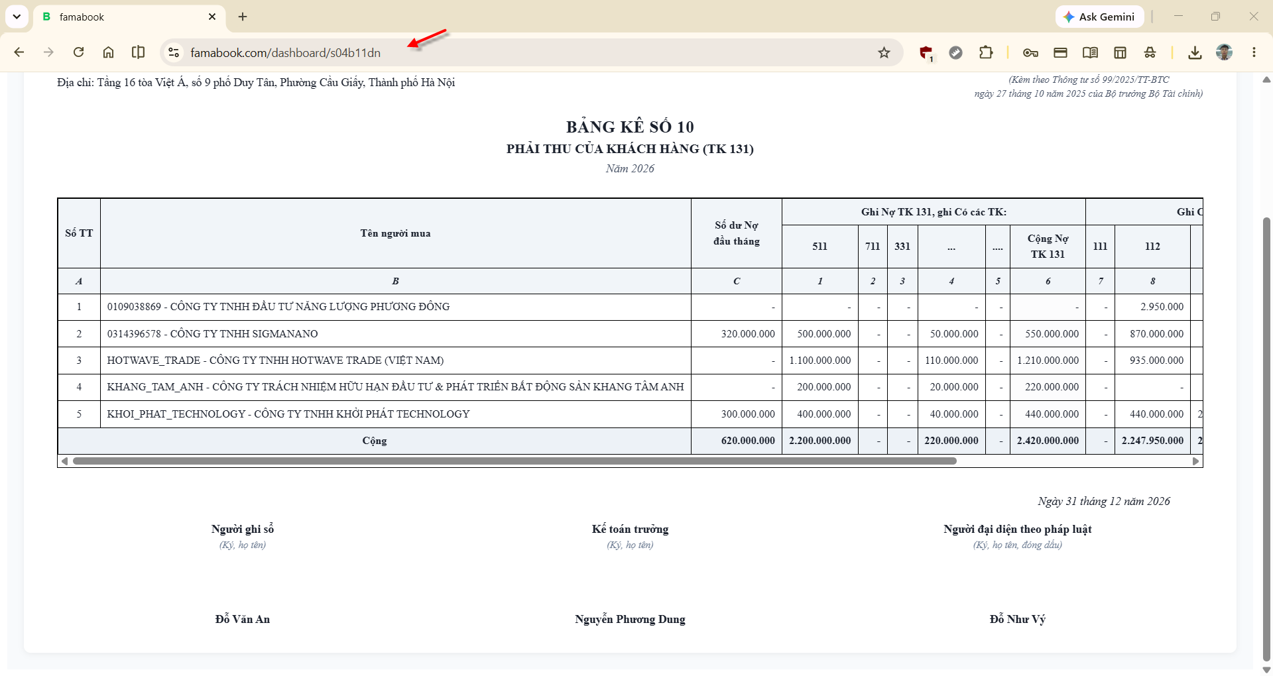1273x676 pixels.
Task: Click the 'Số dư Nợ đầu tháng' header
Action: (x=737, y=233)
